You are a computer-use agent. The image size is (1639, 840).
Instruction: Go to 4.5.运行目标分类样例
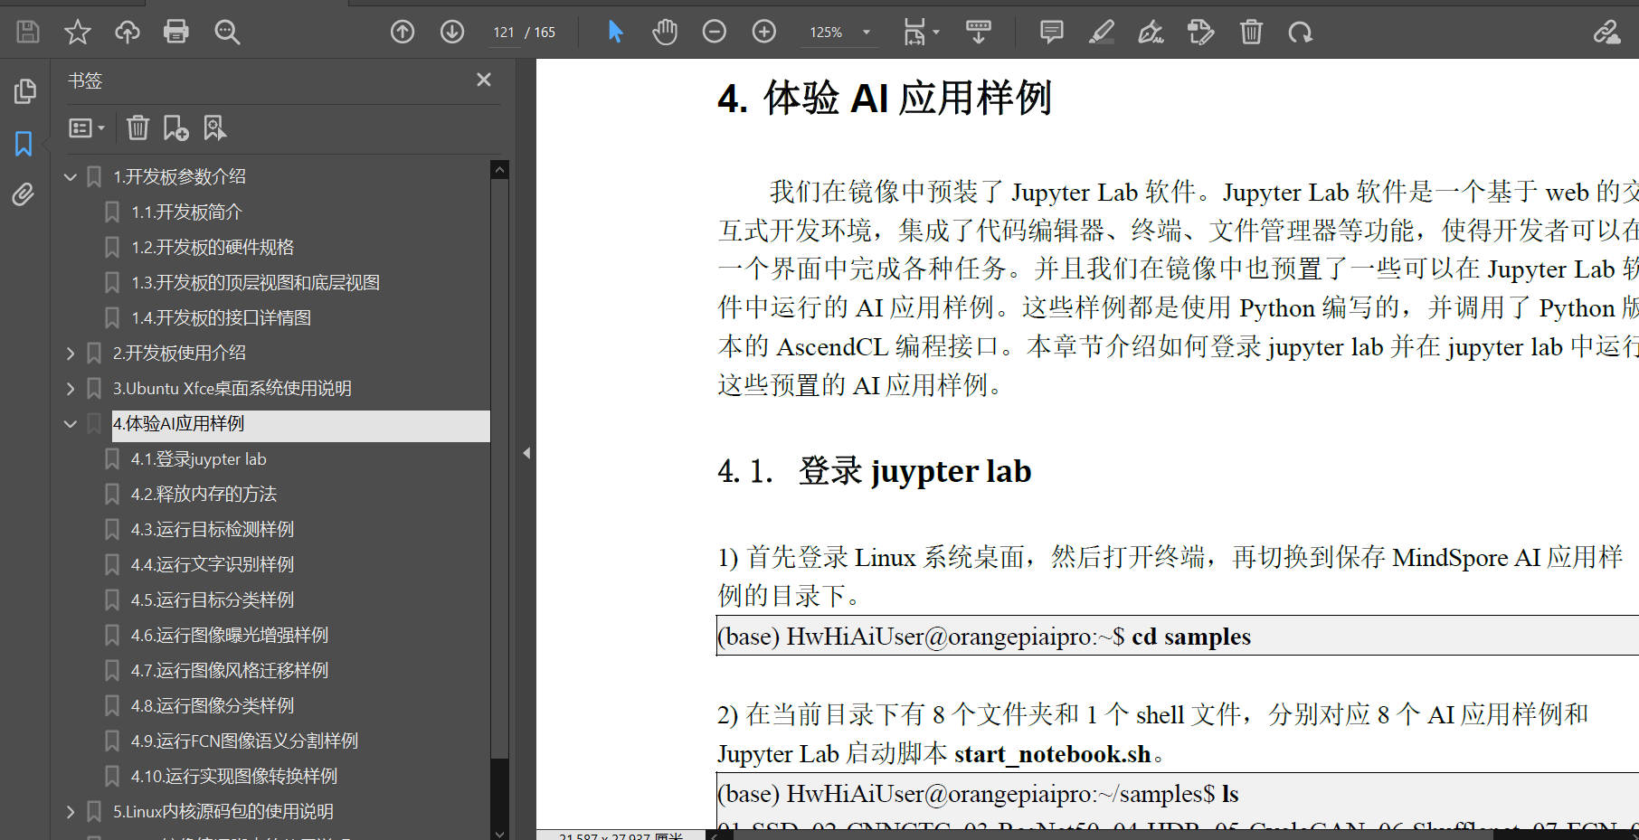[x=213, y=600]
